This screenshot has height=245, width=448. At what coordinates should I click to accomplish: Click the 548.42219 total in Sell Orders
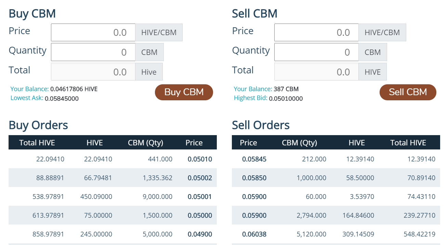click(420, 234)
